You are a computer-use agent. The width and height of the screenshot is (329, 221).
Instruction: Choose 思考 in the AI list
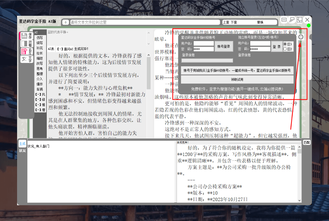40,69
